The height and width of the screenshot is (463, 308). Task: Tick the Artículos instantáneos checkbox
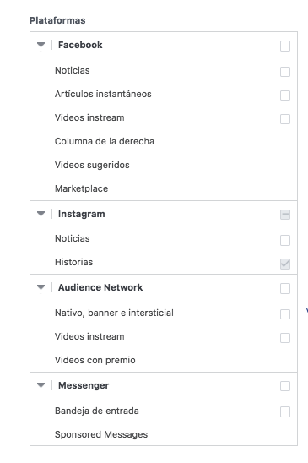pos(285,95)
